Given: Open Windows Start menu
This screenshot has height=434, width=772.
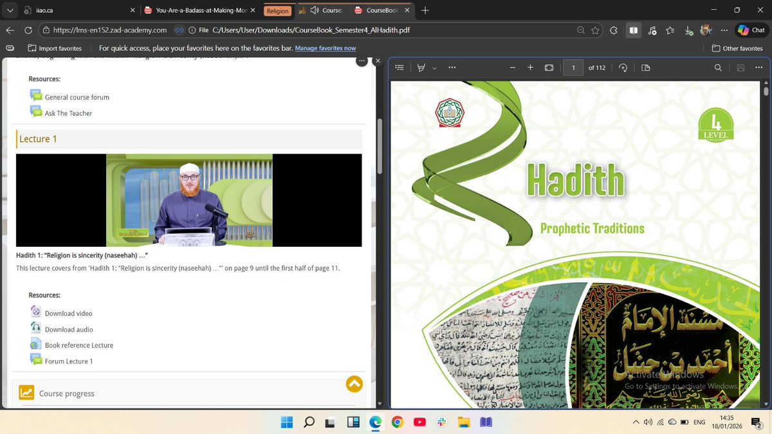Looking at the screenshot, I should (x=287, y=422).
